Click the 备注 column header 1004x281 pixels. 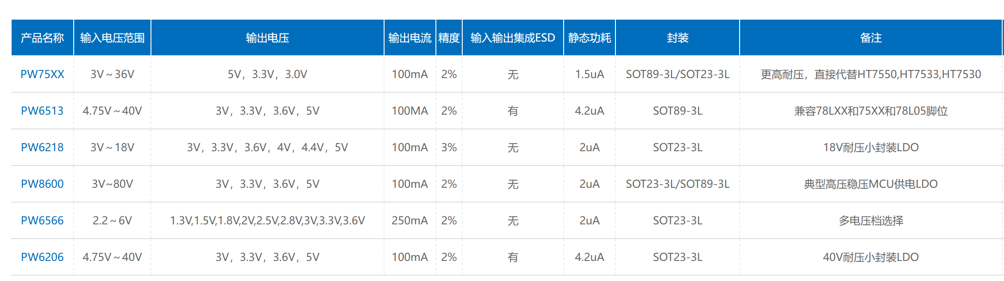point(871,37)
